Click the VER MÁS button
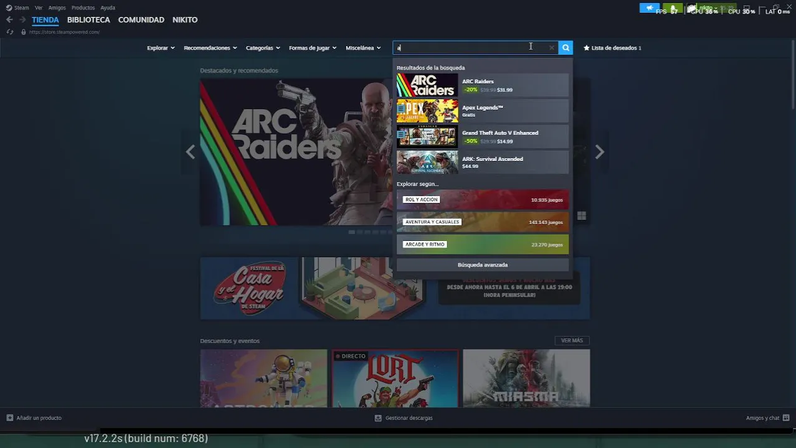Viewport: 796px width, 448px height. (x=572, y=340)
